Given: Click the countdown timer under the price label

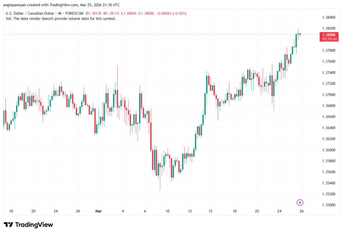Looking at the screenshot, I should coord(329,39).
